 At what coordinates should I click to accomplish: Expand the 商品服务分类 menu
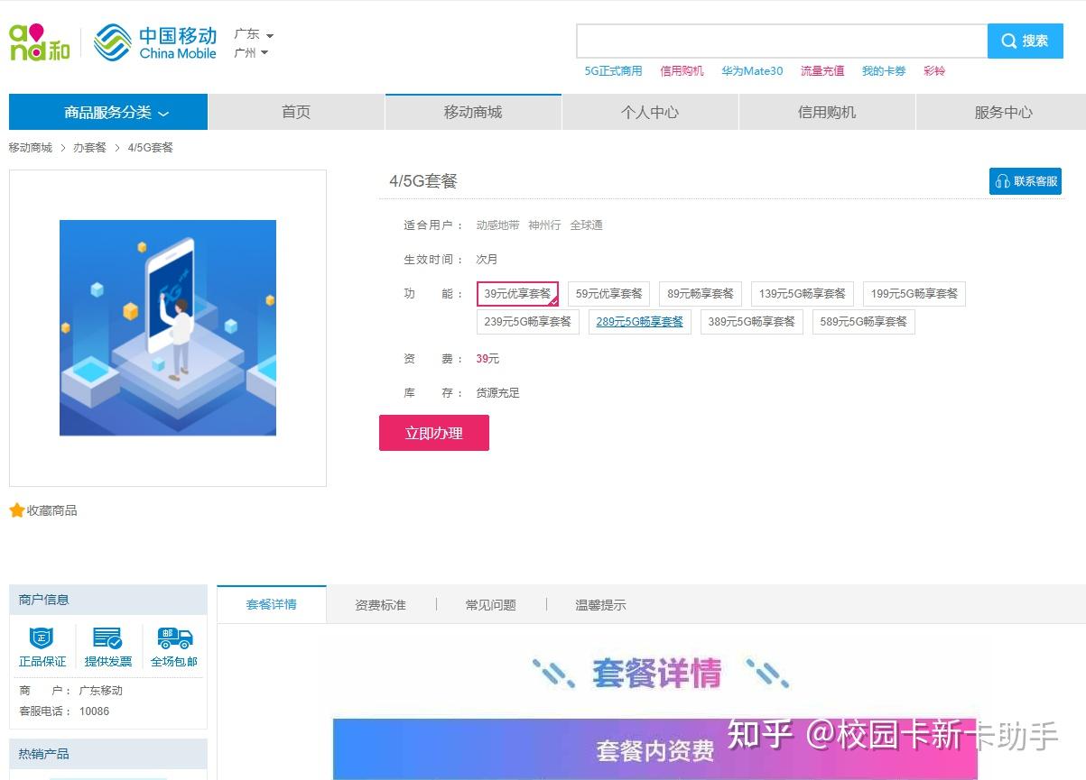pos(108,113)
